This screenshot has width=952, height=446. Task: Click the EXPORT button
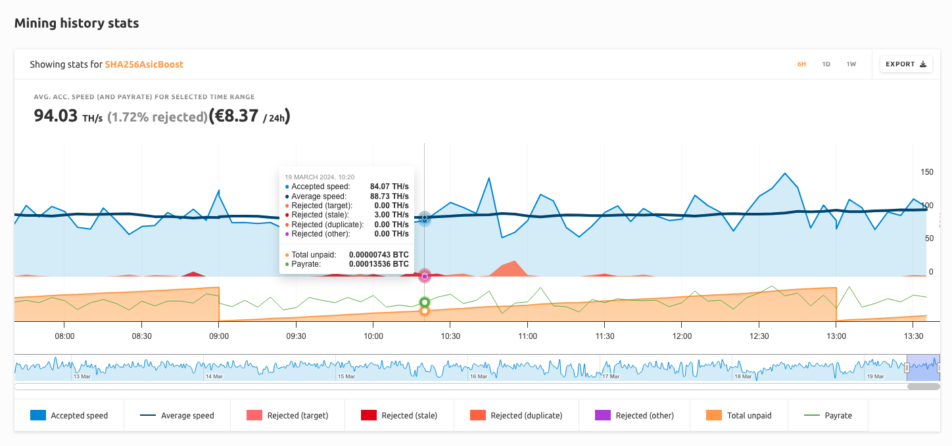click(906, 64)
